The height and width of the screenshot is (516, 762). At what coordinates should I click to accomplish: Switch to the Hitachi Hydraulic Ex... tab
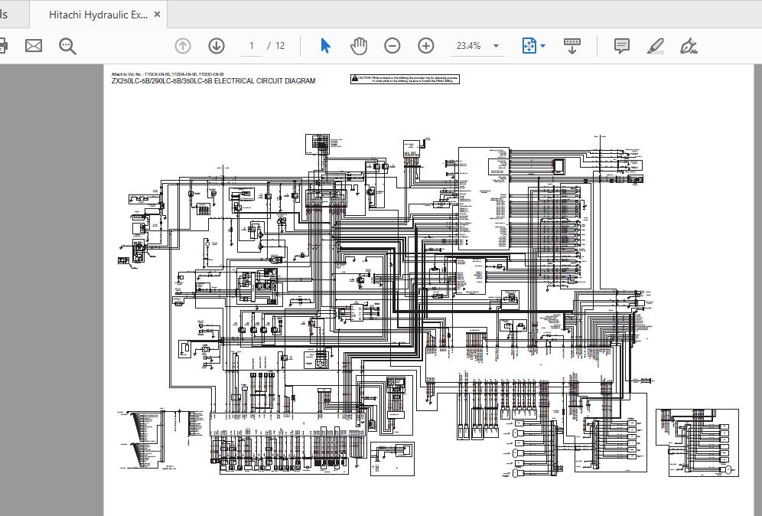(x=98, y=15)
